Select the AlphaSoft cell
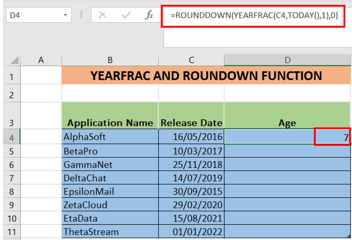The width and height of the screenshot is (352, 240). 110,137
